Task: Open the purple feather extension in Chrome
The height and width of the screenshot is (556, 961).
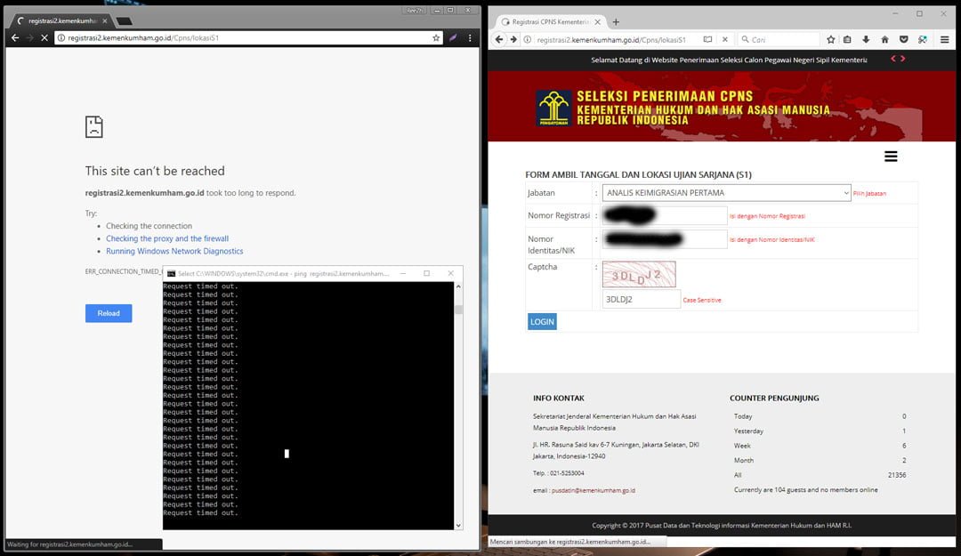Action: pos(453,38)
